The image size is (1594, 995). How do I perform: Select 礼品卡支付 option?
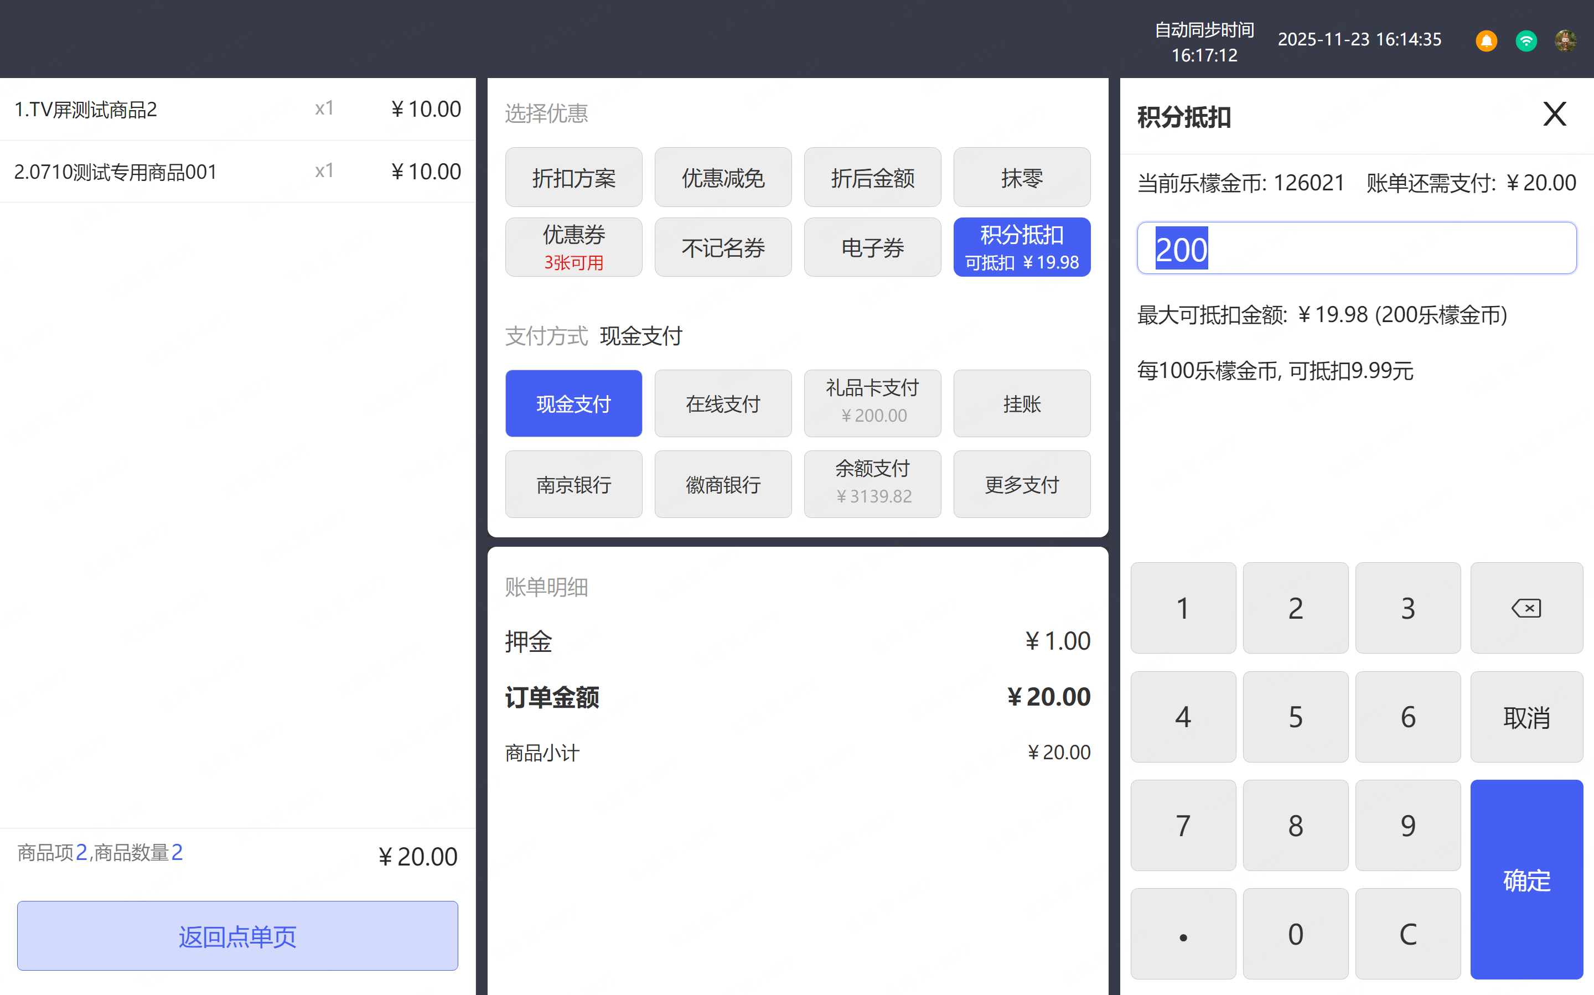pyautogui.click(x=872, y=403)
